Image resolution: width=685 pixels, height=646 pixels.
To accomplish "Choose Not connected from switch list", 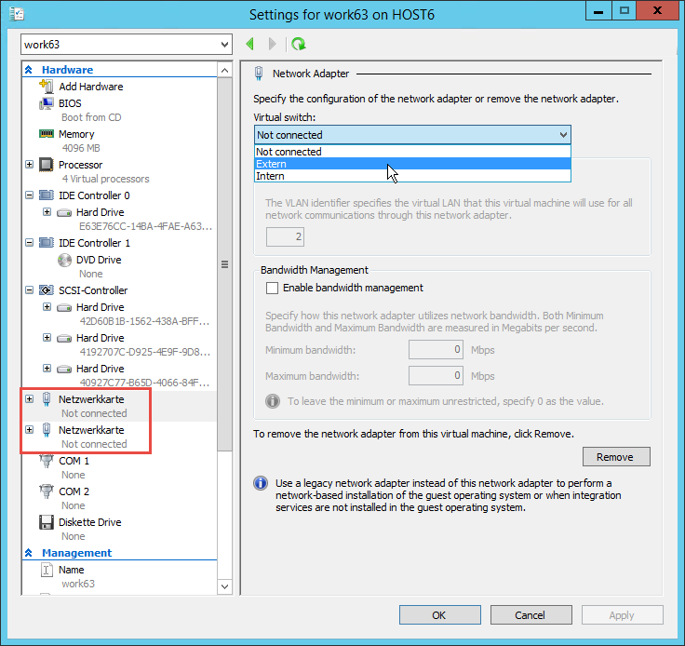I will (x=412, y=152).
